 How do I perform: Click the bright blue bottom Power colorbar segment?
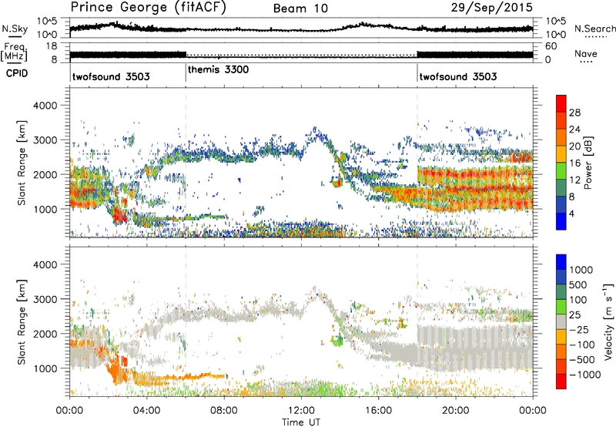561,222
